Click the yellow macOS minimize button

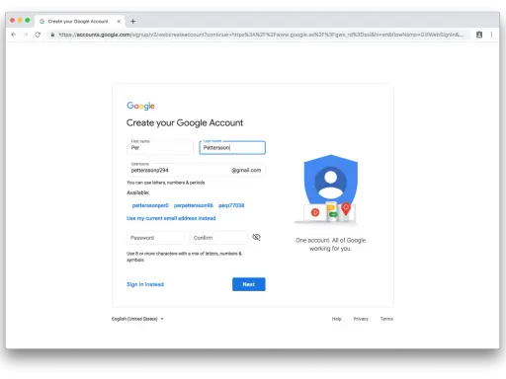coord(20,21)
